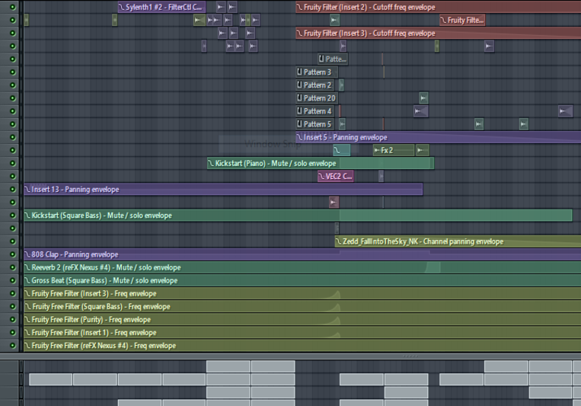Mute the Insert 5 Panning envelope track
The image size is (581, 406).
click(x=13, y=137)
